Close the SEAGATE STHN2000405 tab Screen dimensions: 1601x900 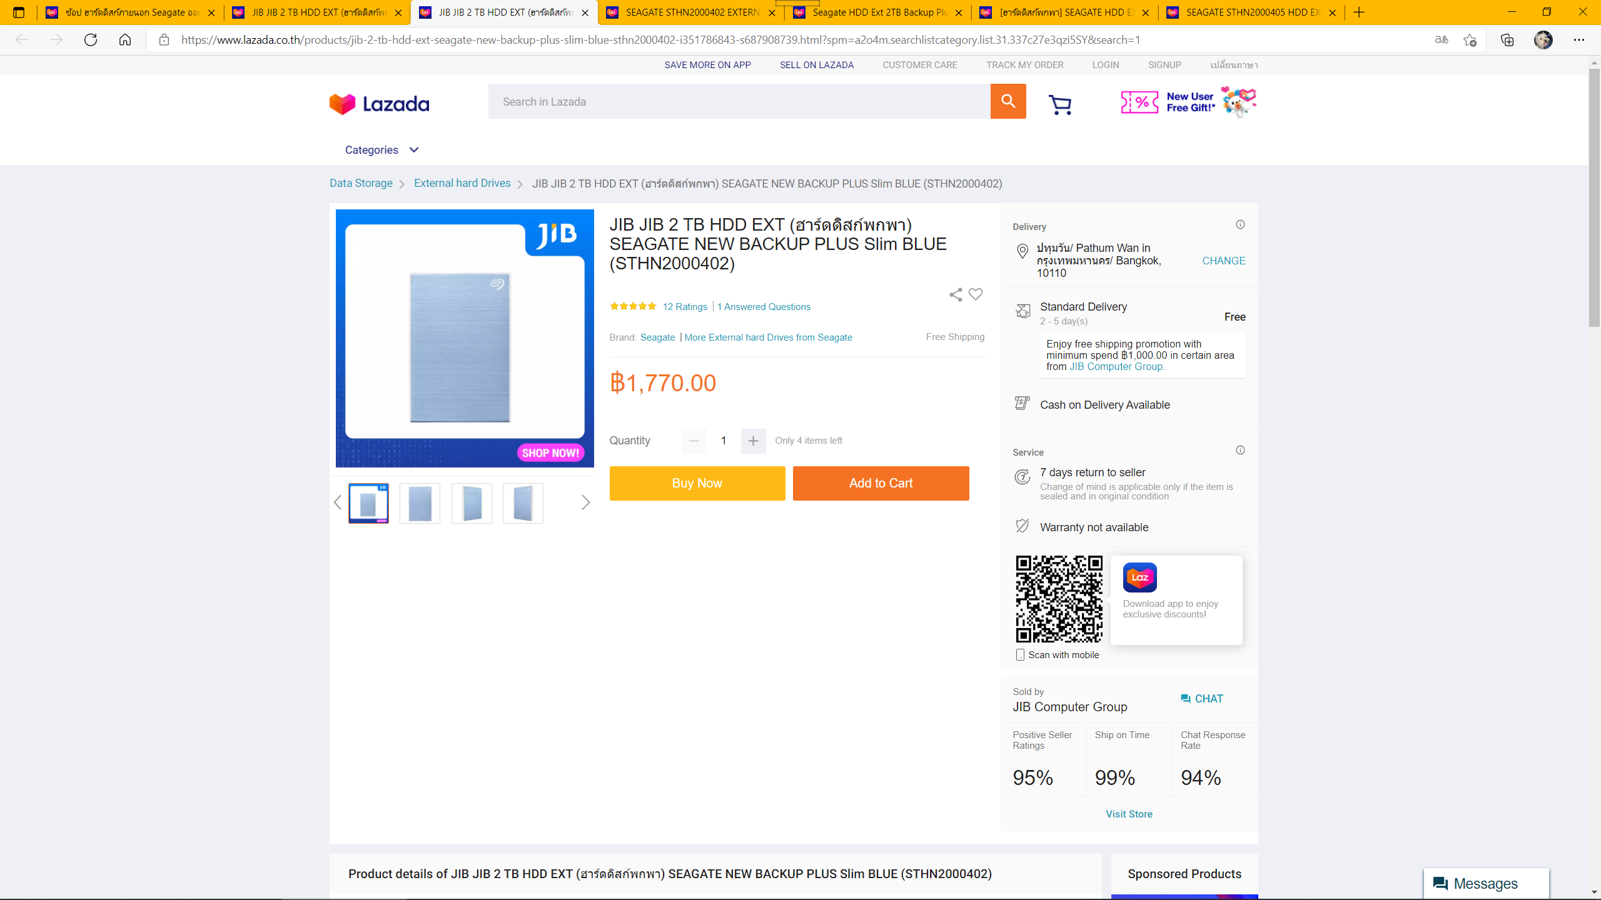(1332, 12)
